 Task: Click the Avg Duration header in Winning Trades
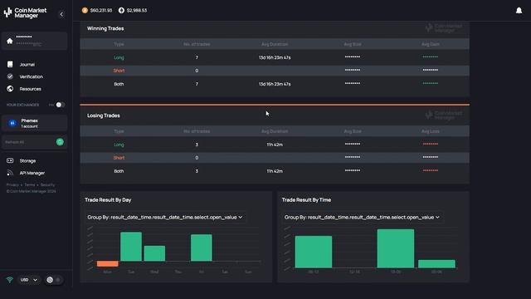point(275,44)
